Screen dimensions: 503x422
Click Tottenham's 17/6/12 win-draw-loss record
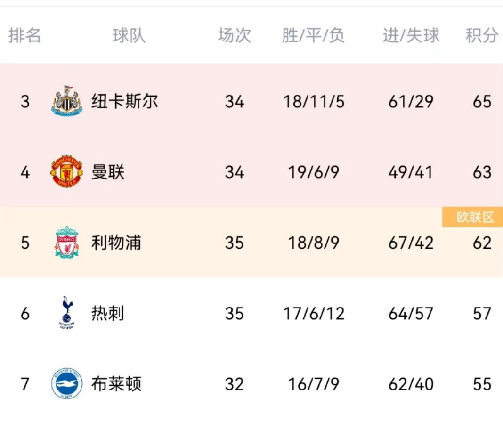pos(314,313)
